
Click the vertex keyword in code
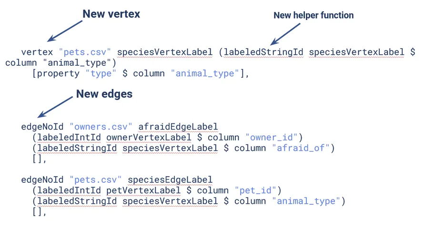click(x=37, y=52)
